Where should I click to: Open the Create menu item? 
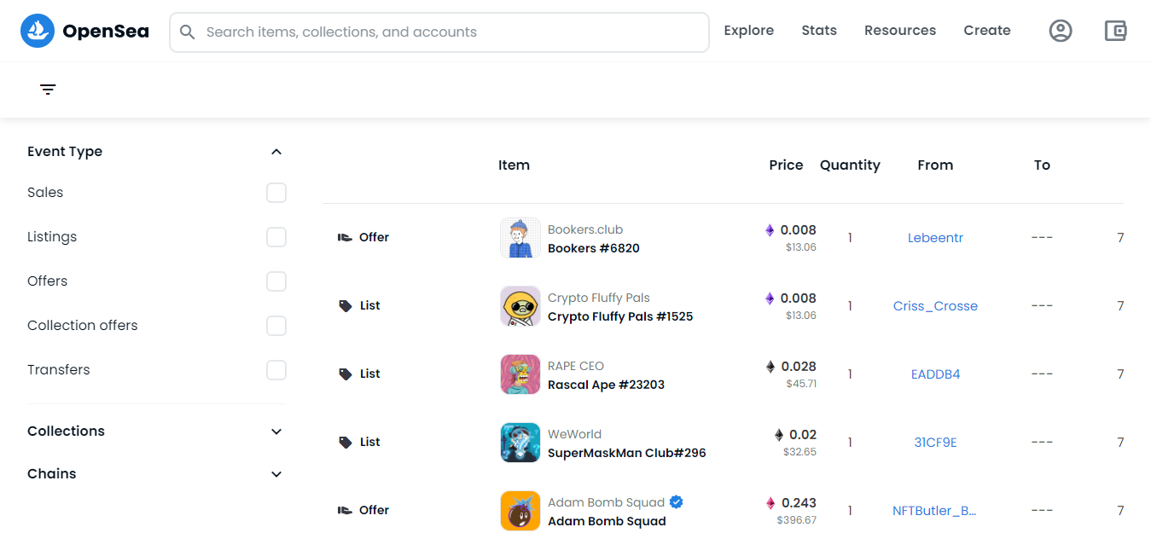[x=987, y=31]
